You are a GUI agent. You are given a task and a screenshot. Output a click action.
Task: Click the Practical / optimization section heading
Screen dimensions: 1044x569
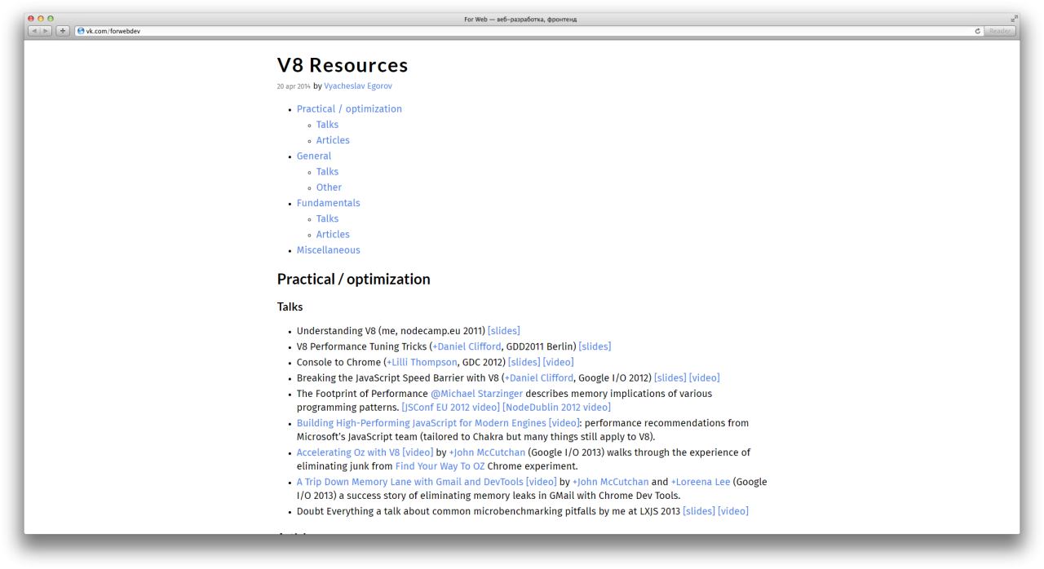pyautogui.click(x=353, y=279)
